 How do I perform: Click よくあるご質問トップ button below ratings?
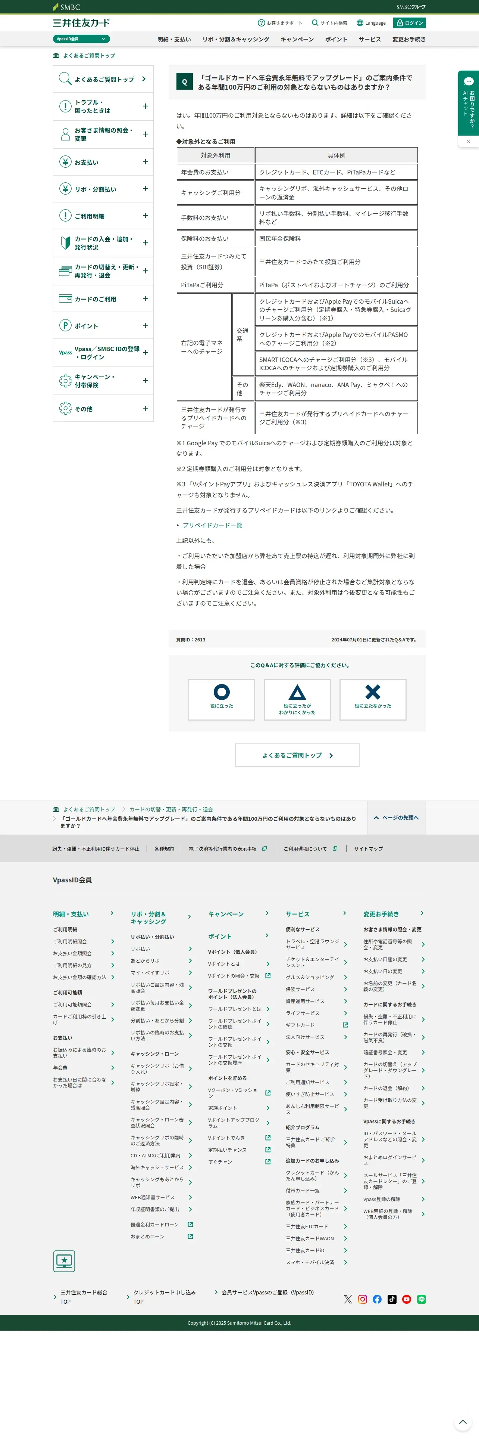click(x=297, y=755)
